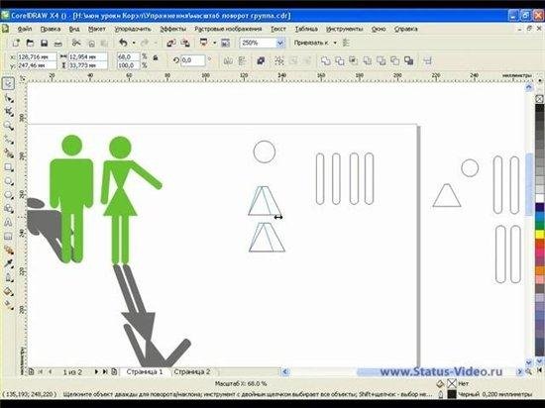Open the Упорядочить menu
Screen dimensions: 545x408
(x=133, y=29)
